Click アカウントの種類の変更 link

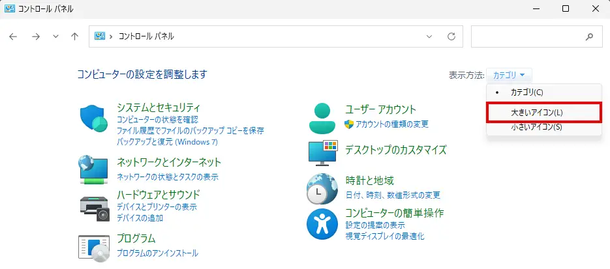coord(391,124)
